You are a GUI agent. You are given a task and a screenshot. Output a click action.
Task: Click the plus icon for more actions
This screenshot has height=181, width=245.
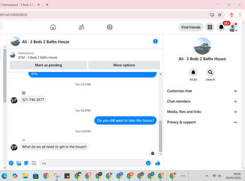tap(11, 163)
